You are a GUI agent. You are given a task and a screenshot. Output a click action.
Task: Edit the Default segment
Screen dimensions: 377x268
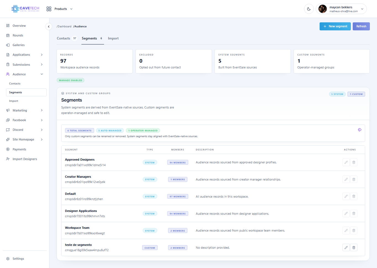(x=346, y=197)
